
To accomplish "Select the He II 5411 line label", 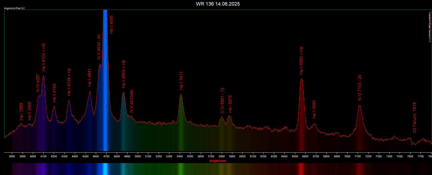I will point(181,81).
